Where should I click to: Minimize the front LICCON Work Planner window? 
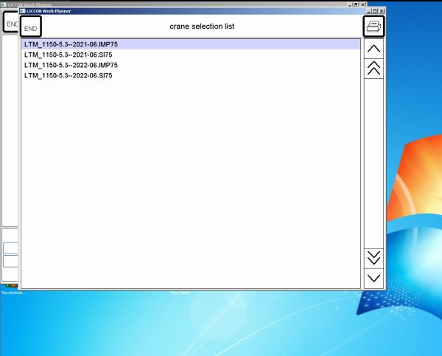(369, 11)
